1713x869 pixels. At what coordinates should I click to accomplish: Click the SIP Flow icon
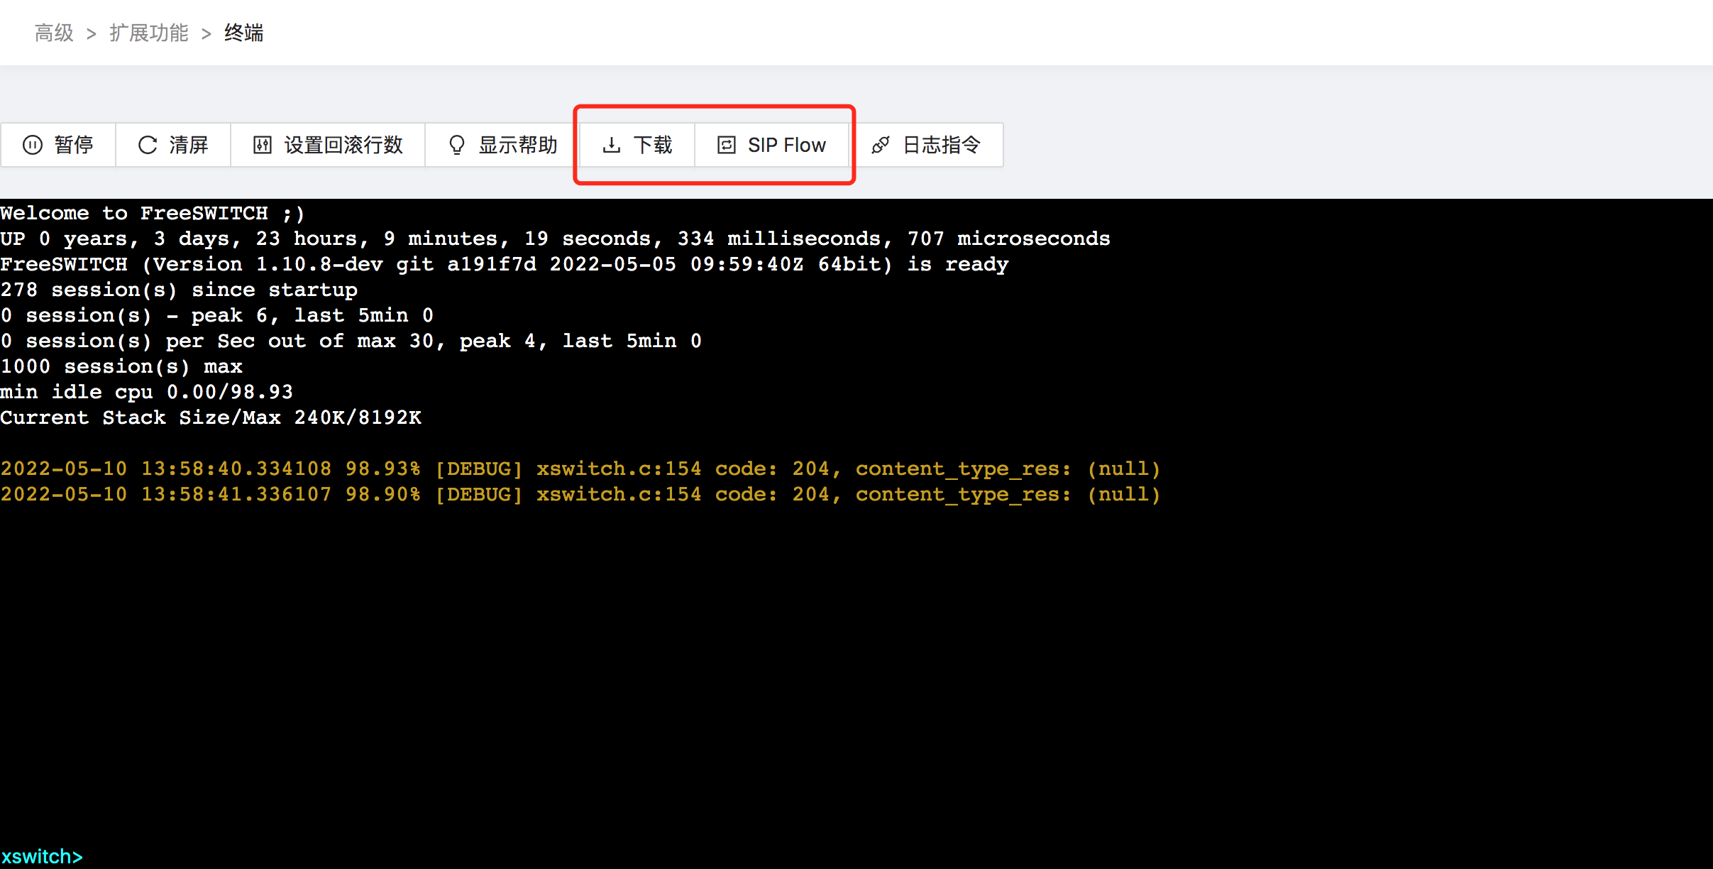click(x=727, y=145)
